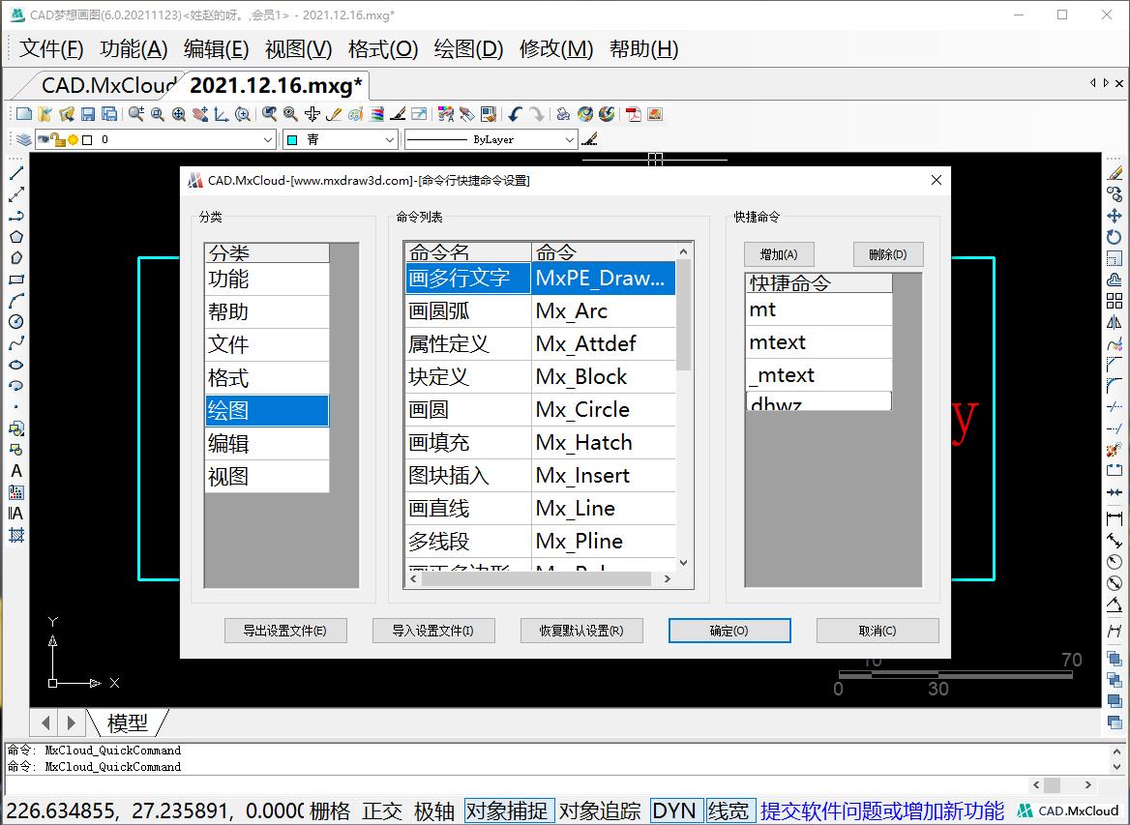
Task: Open the layer dropdown showing layer 0
Action: coord(268,138)
